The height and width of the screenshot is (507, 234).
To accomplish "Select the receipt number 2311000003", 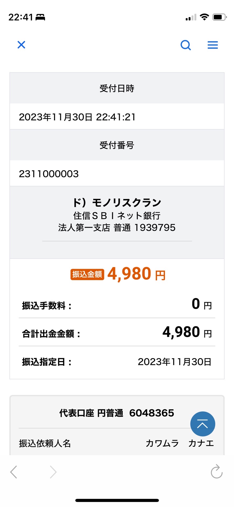I will point(49,174).
